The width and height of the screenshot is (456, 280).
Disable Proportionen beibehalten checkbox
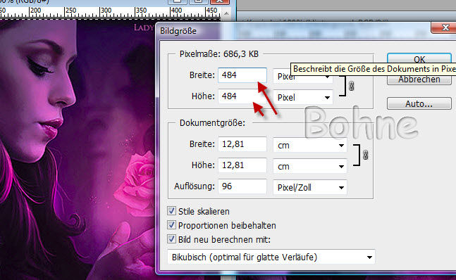pyautogui.click(x=171, y=225)
